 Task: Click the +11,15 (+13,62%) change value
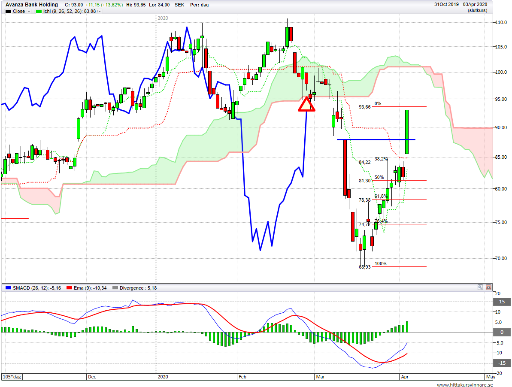(104, 5)
